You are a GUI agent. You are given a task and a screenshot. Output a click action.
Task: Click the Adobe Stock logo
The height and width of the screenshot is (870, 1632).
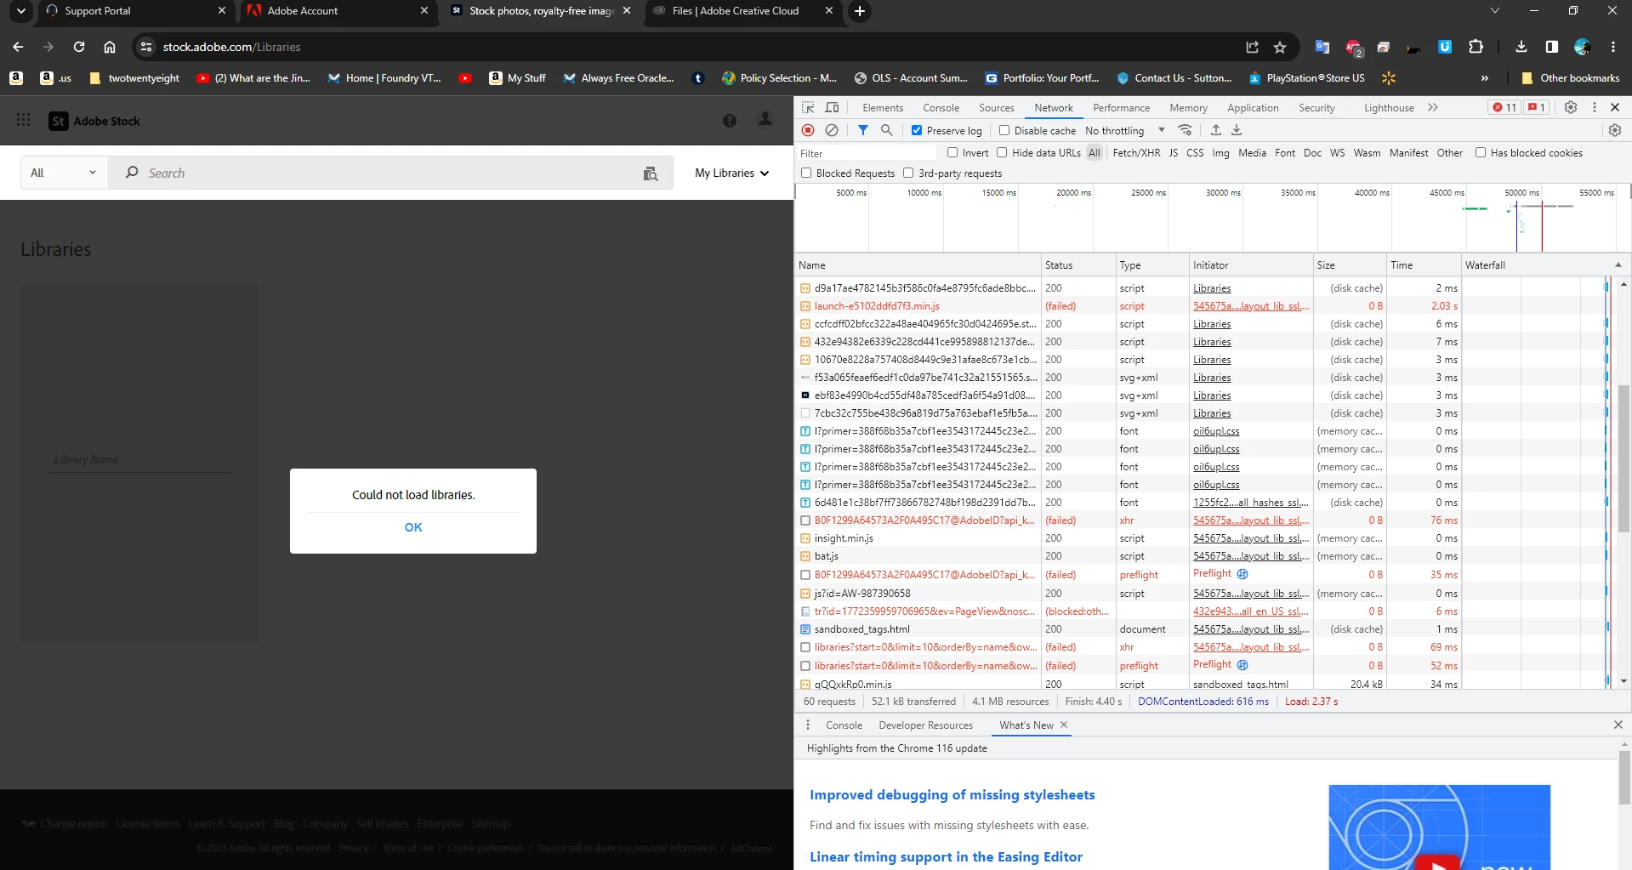click(94, 121)
